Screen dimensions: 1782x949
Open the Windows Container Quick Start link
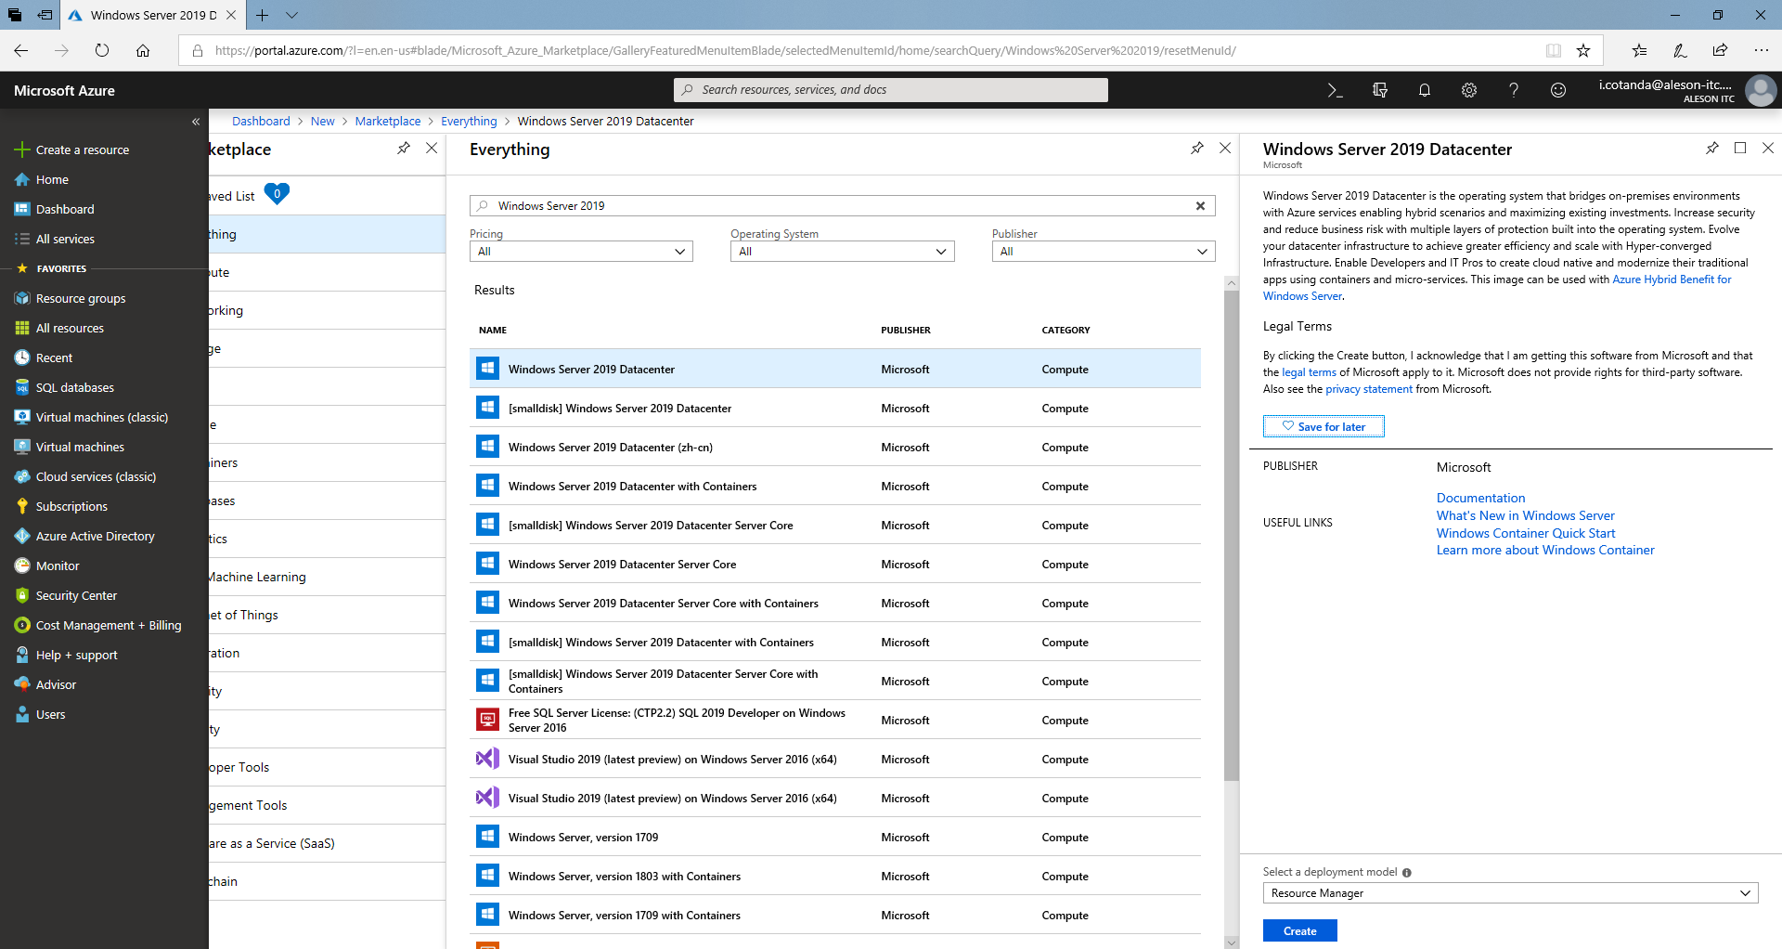click(1525, 532)
